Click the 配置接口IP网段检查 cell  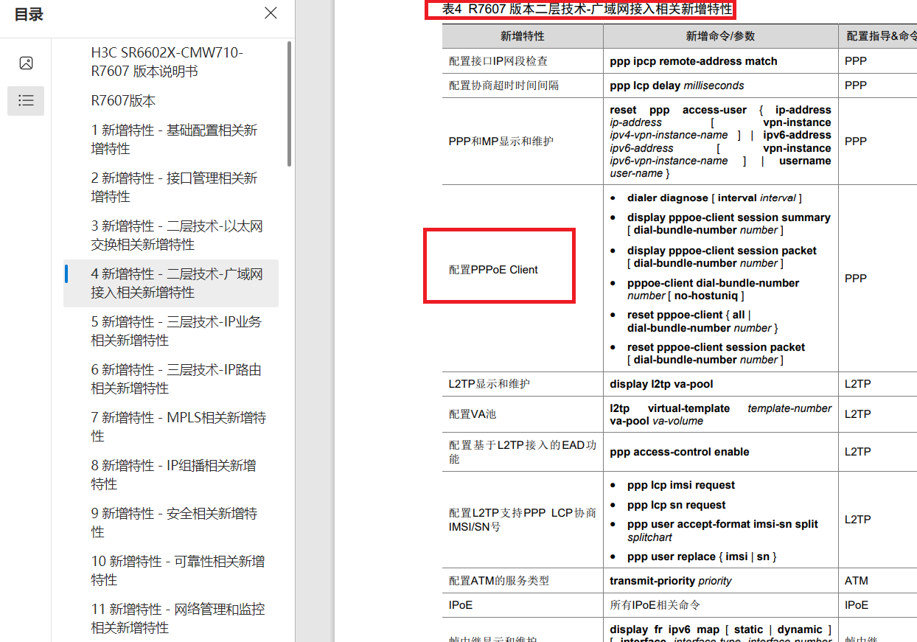click(523, 61)
